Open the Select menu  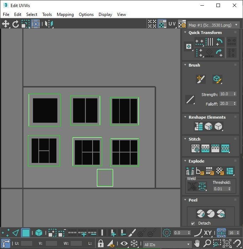32,15
